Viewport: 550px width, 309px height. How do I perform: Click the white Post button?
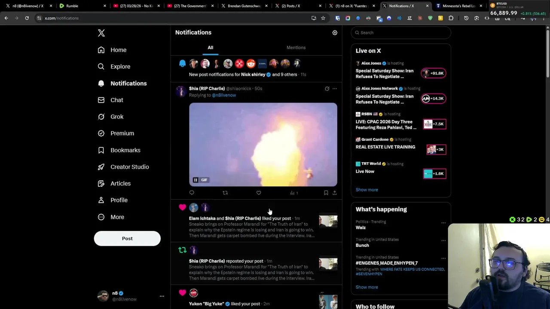pyautogui.click(x=127, y=239)
